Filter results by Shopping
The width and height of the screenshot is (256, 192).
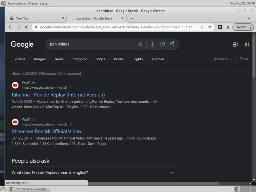tap(80, 59)
